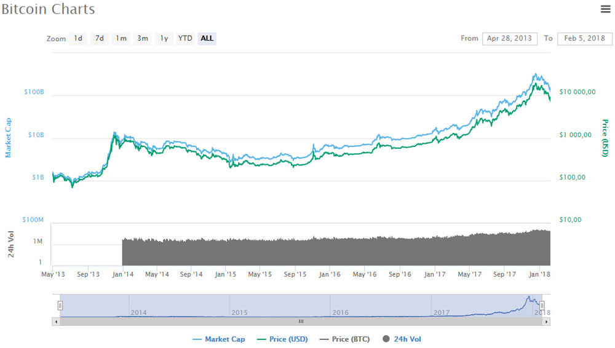This screenshot has height=348, width=615.
Task: Click the May '13 x-axis label
Action: pyautogui.click(x=53, y=274)
